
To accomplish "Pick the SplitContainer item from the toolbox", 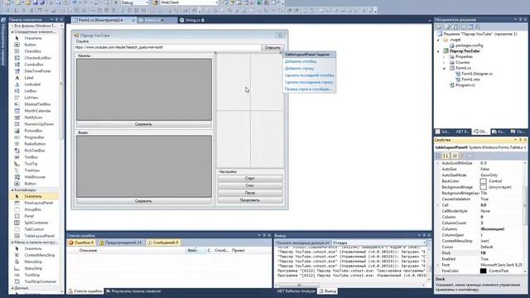I will pyautogui.click(x=36, y=223).
